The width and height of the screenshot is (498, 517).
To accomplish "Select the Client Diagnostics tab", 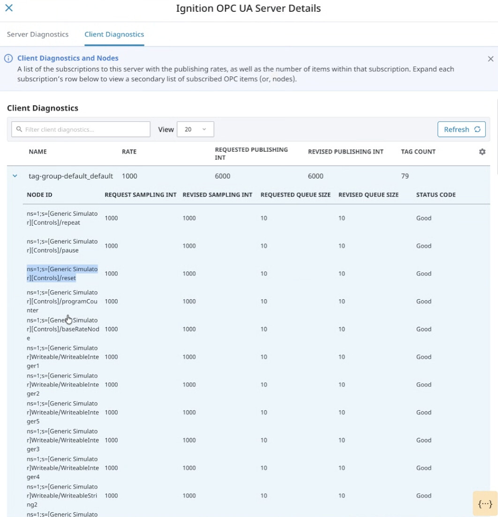I will click(x=114, y=34).
